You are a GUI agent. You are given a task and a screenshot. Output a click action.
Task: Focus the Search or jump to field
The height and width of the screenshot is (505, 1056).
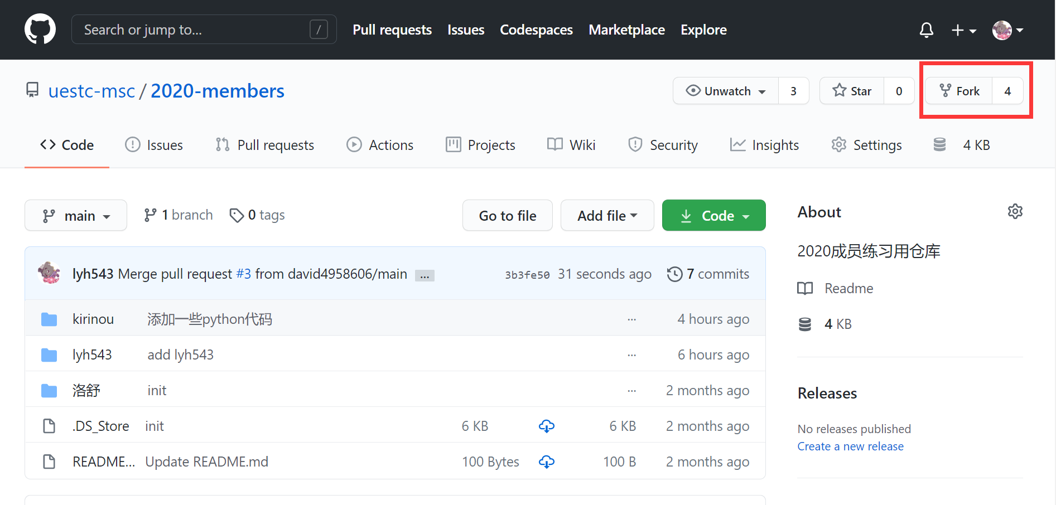pos(204,30)
